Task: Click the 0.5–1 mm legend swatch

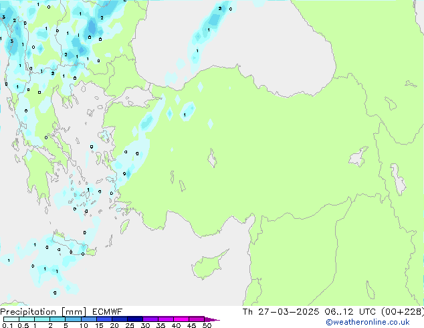Action: [27, 319]
